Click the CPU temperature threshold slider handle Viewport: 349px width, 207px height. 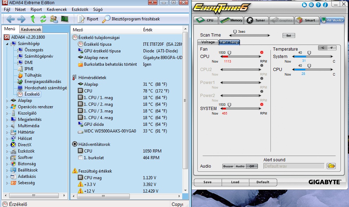tap(309, 66)
